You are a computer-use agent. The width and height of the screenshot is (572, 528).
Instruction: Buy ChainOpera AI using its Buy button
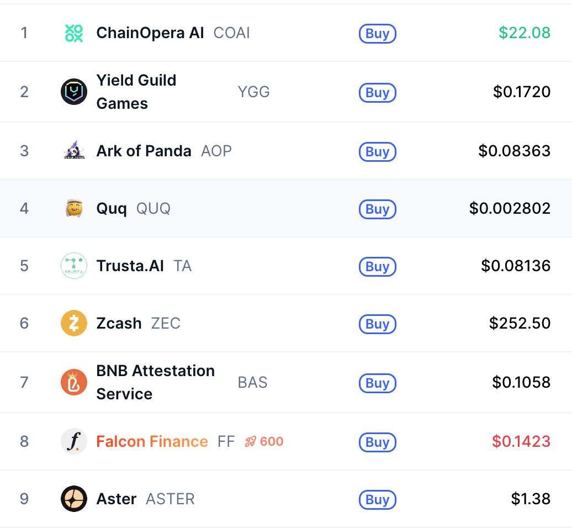tap(378, 34)
